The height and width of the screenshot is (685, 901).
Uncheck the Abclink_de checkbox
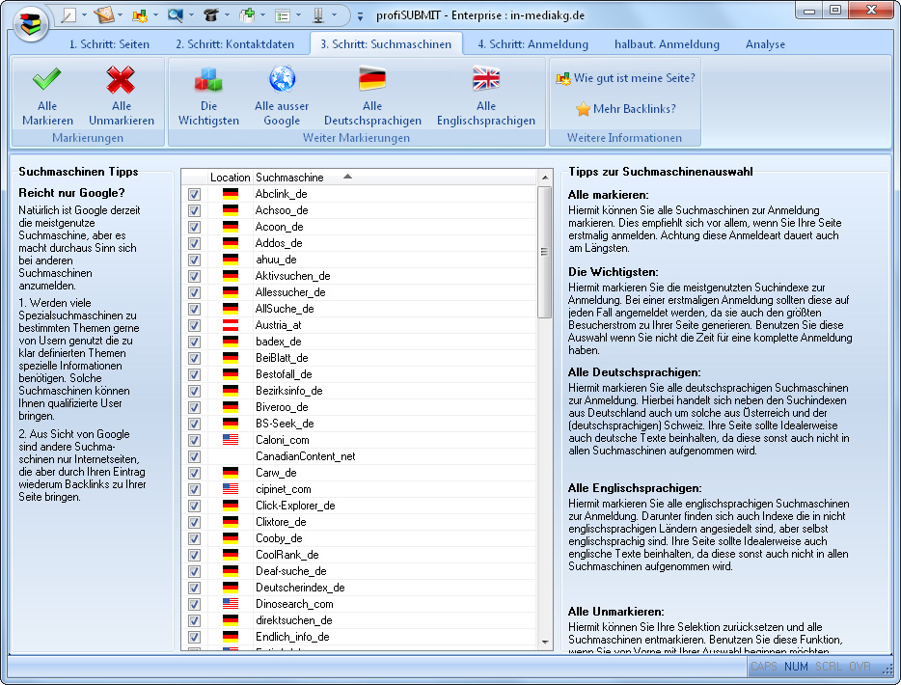coord(195,194)
